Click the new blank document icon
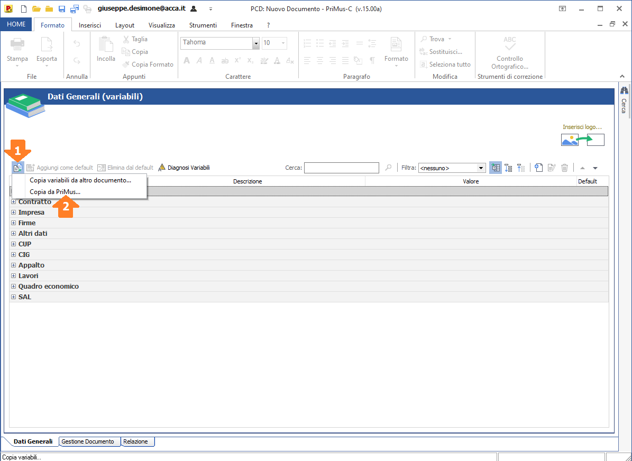 [x=23, y=9]
